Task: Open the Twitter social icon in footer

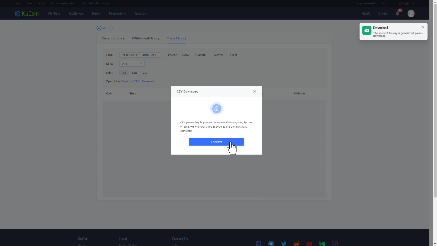Action: 284,243
